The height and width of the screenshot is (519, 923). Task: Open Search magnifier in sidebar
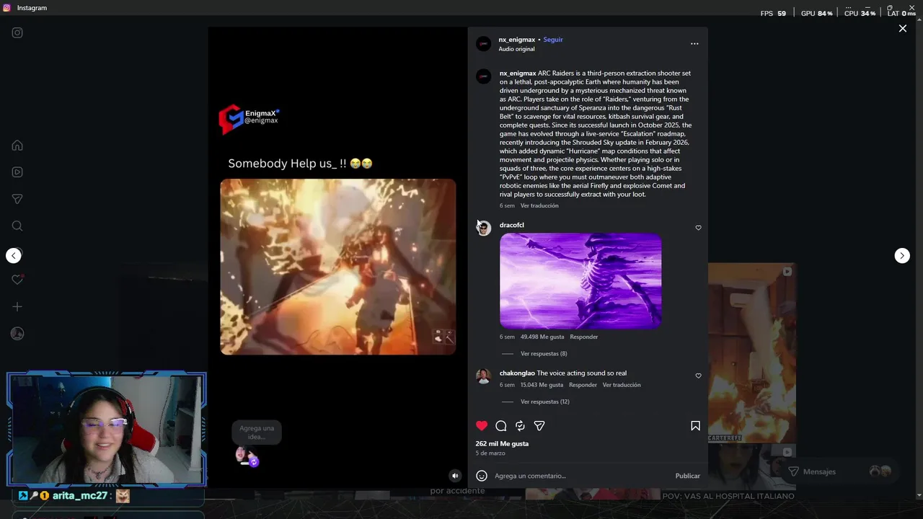click(17, 226)
